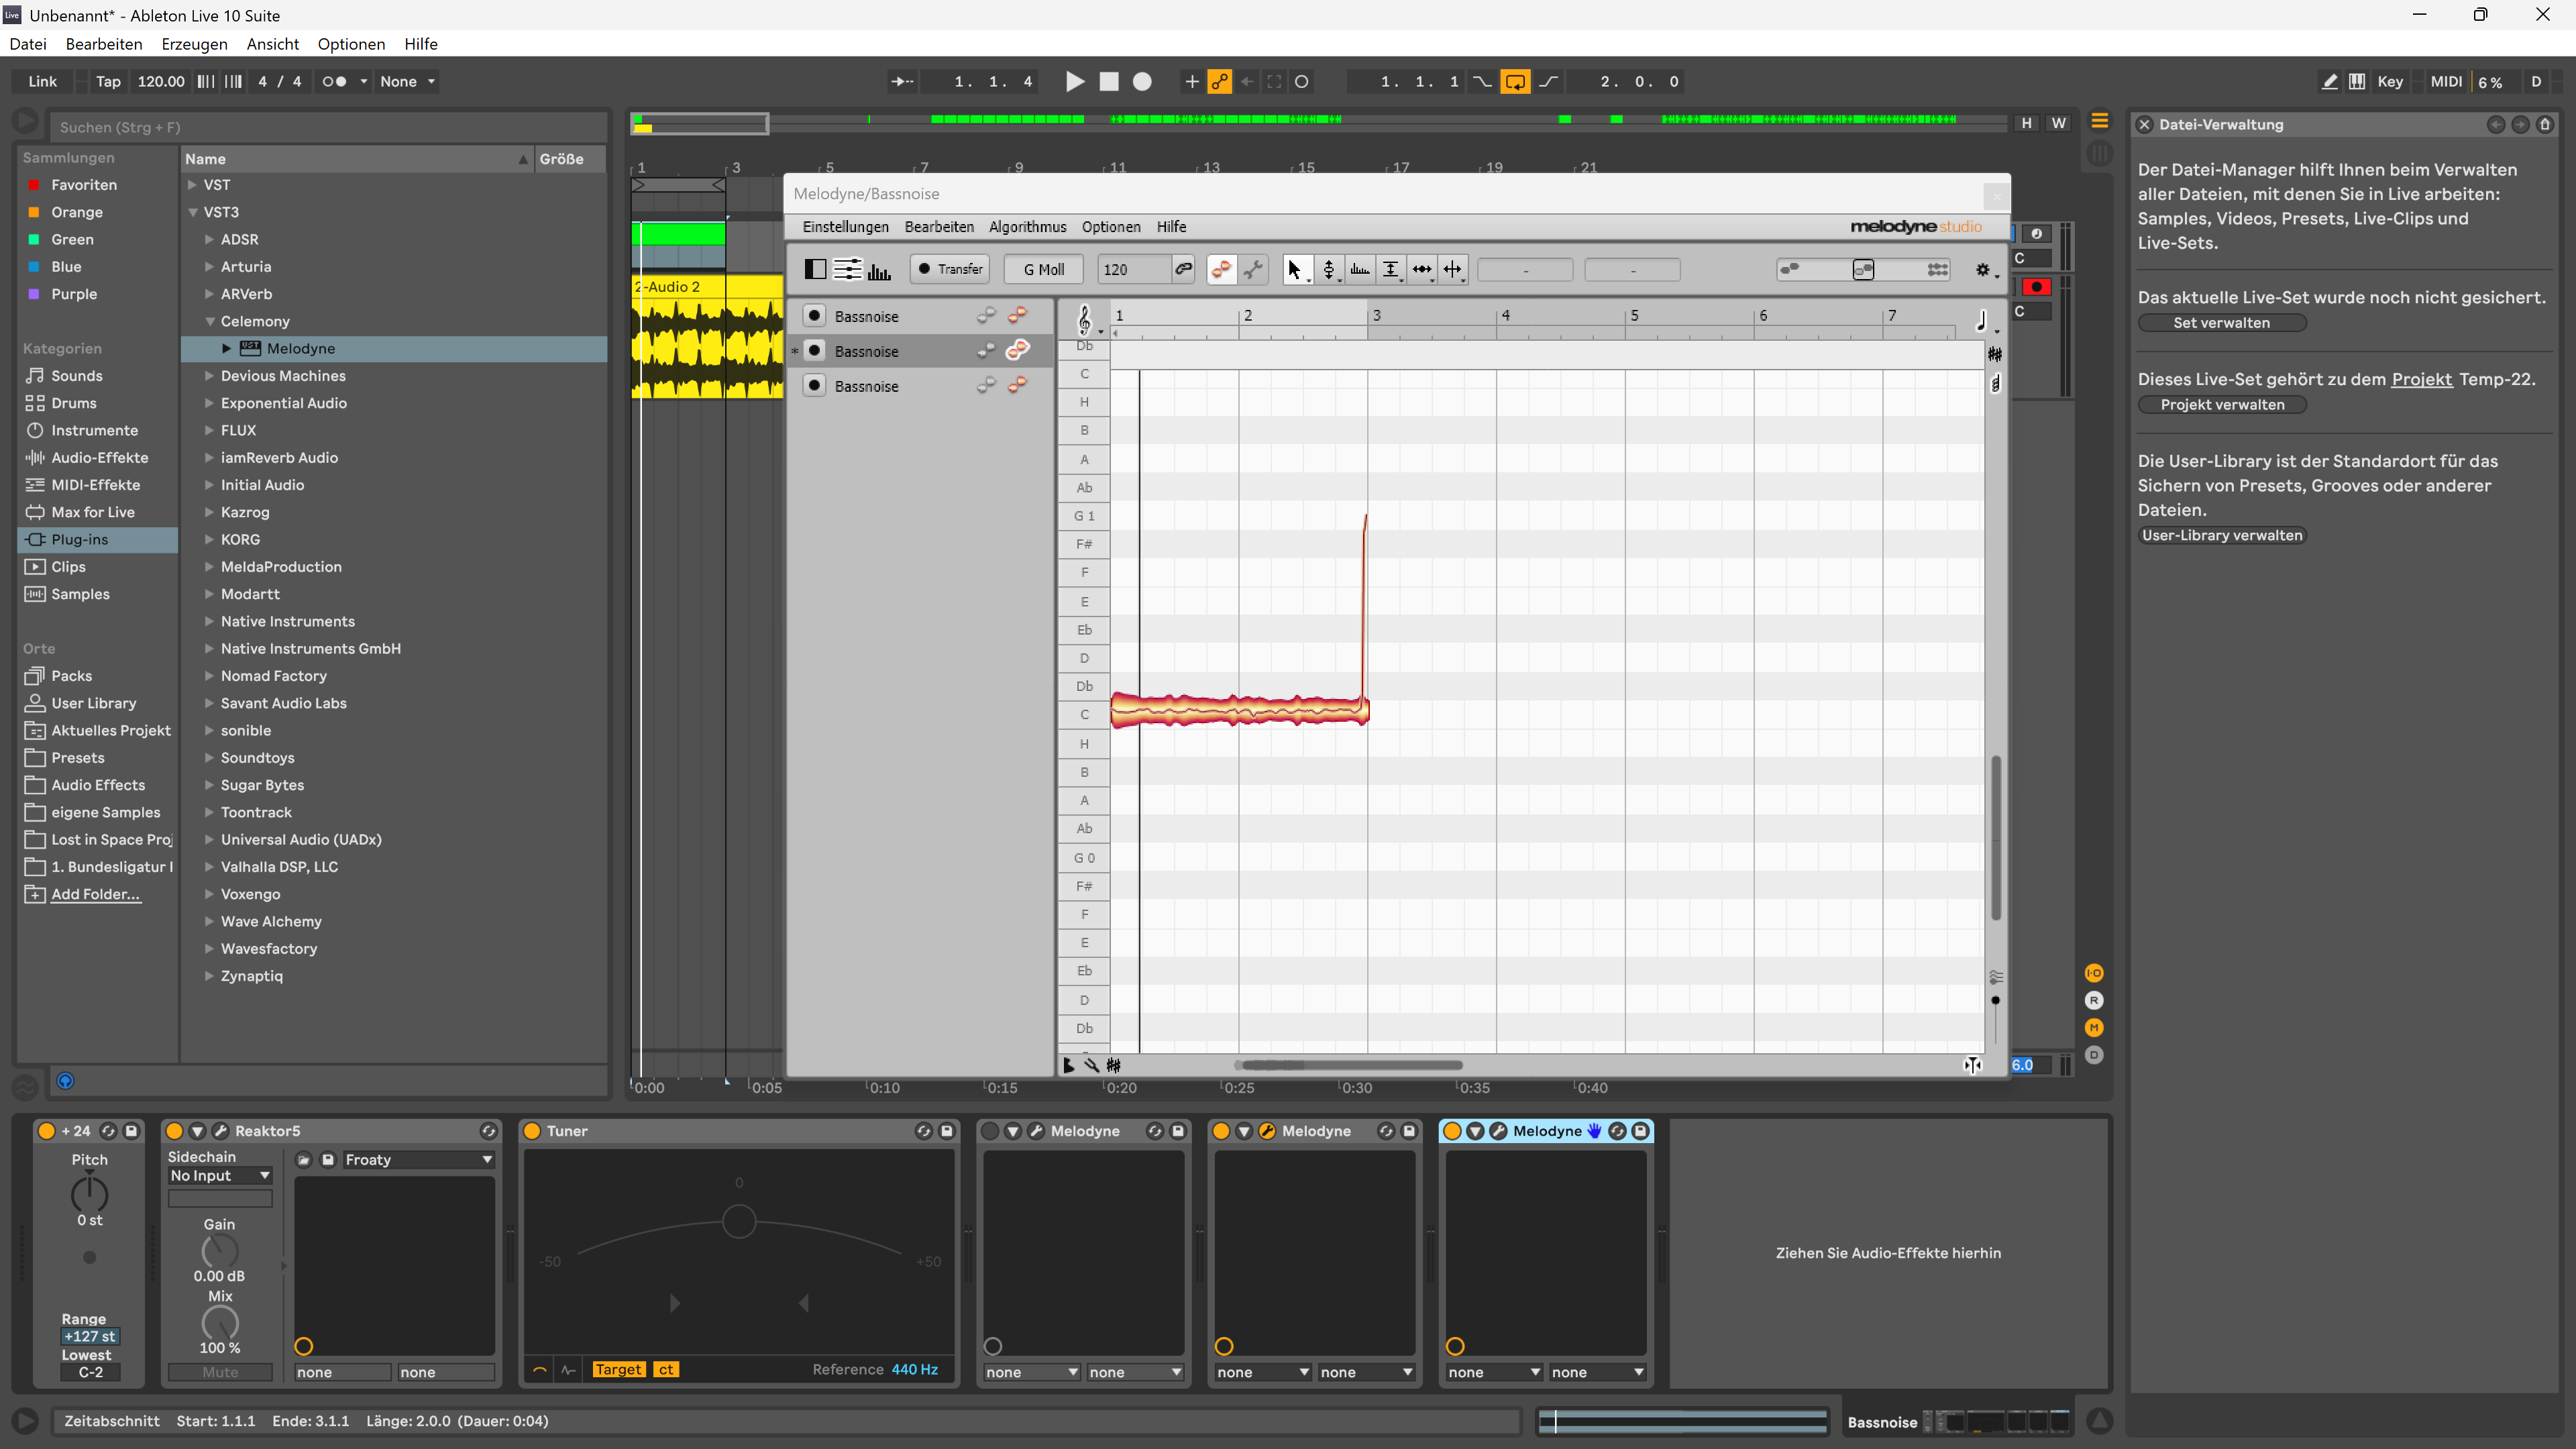Viewport: 2576px width, 1449px height.
Task: Click Melodyne's vertical scrollbar
Action: point(1995,838)
